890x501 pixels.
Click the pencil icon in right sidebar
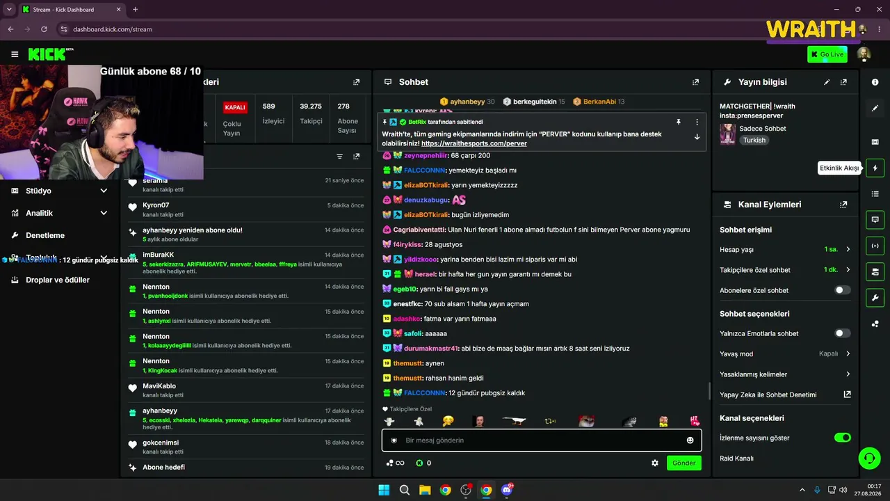click(x=875, y=108)
